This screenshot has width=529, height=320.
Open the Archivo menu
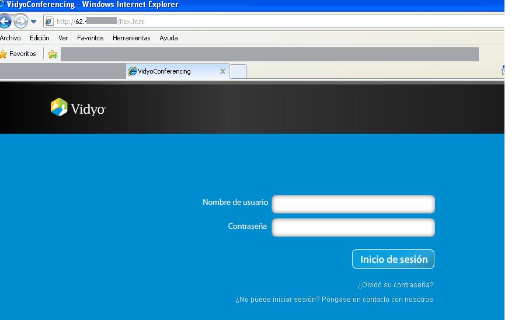pos(11,38)
